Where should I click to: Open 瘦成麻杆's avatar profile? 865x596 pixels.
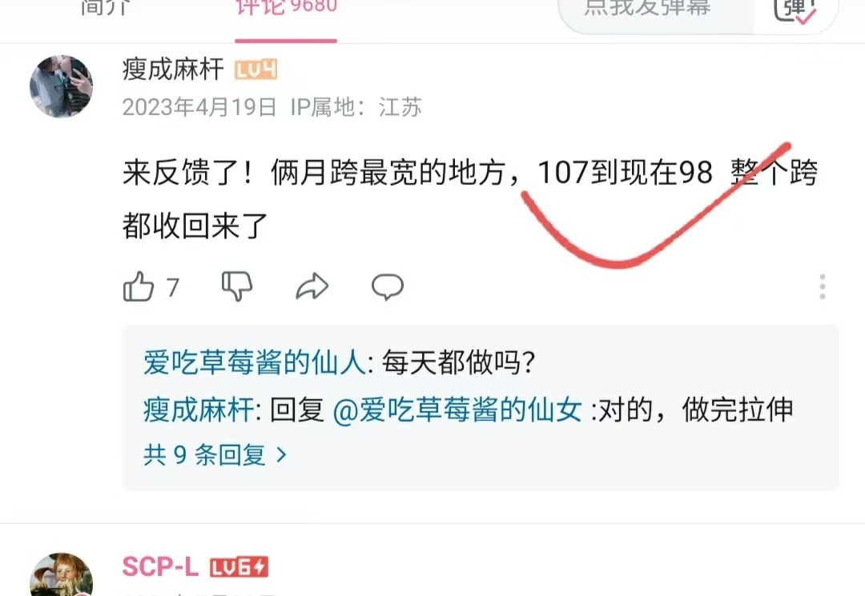click(x=61, y=86)
